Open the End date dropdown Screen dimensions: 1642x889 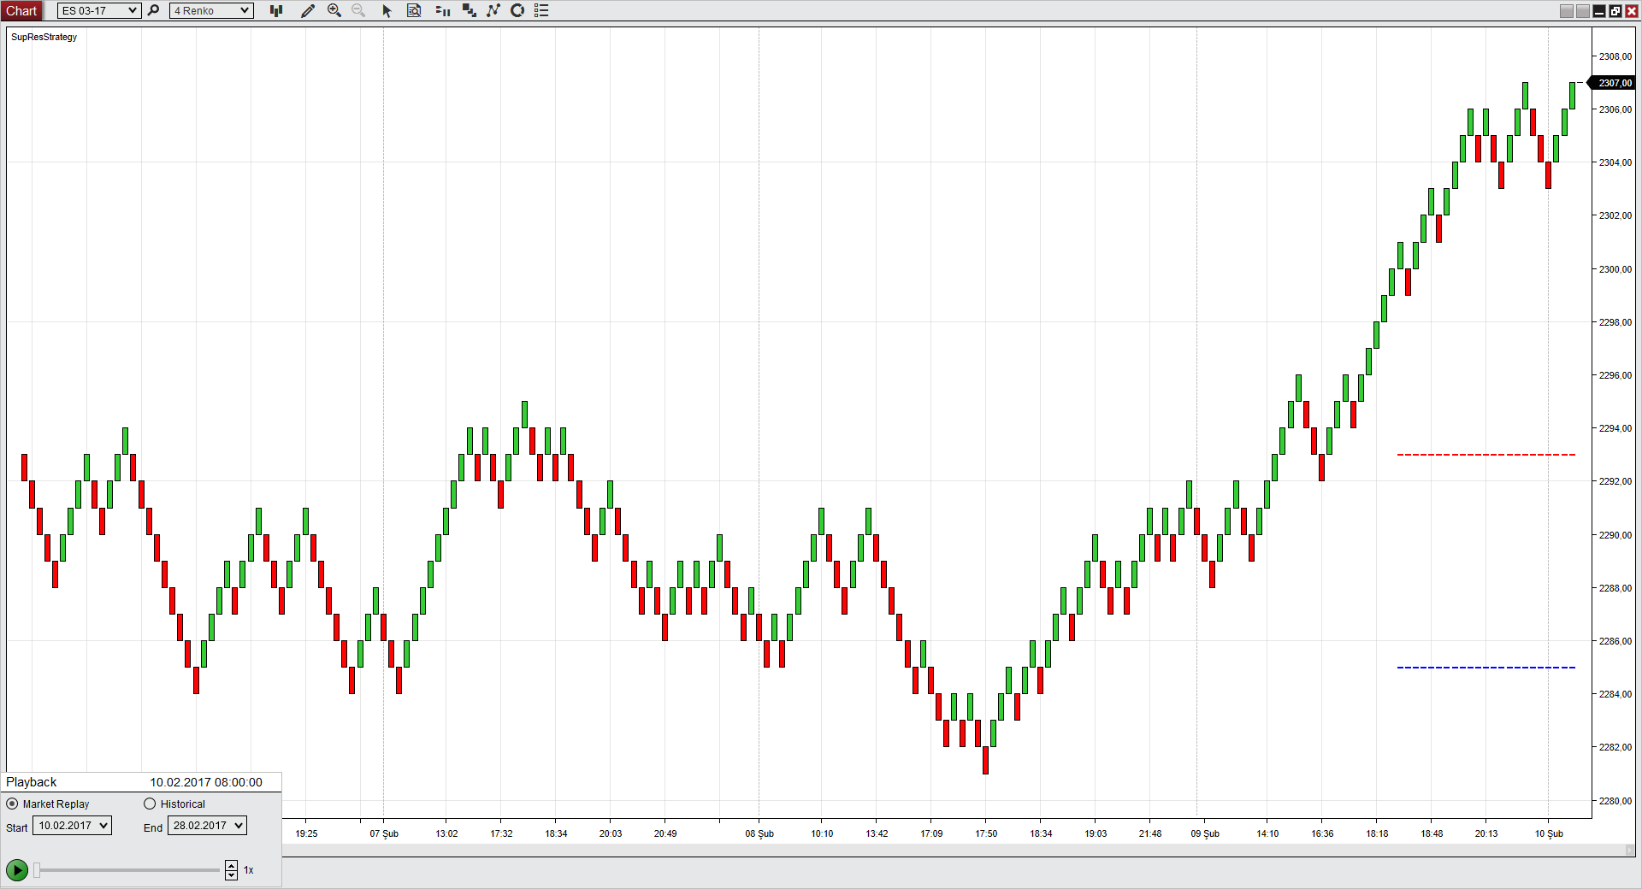click(x=207, y=826)
